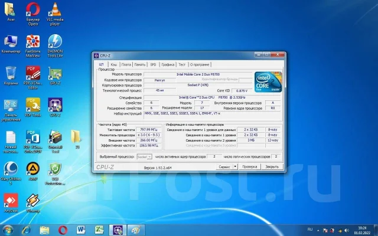Viewport: 378px width, 236px height.
Task: Click the 3 МБ level 2 cache value
Action: pyautogui.click(x=250, y=140)
